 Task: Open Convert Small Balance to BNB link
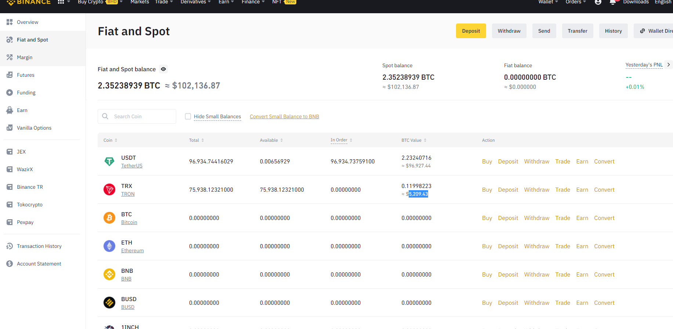tap(284, 116)
